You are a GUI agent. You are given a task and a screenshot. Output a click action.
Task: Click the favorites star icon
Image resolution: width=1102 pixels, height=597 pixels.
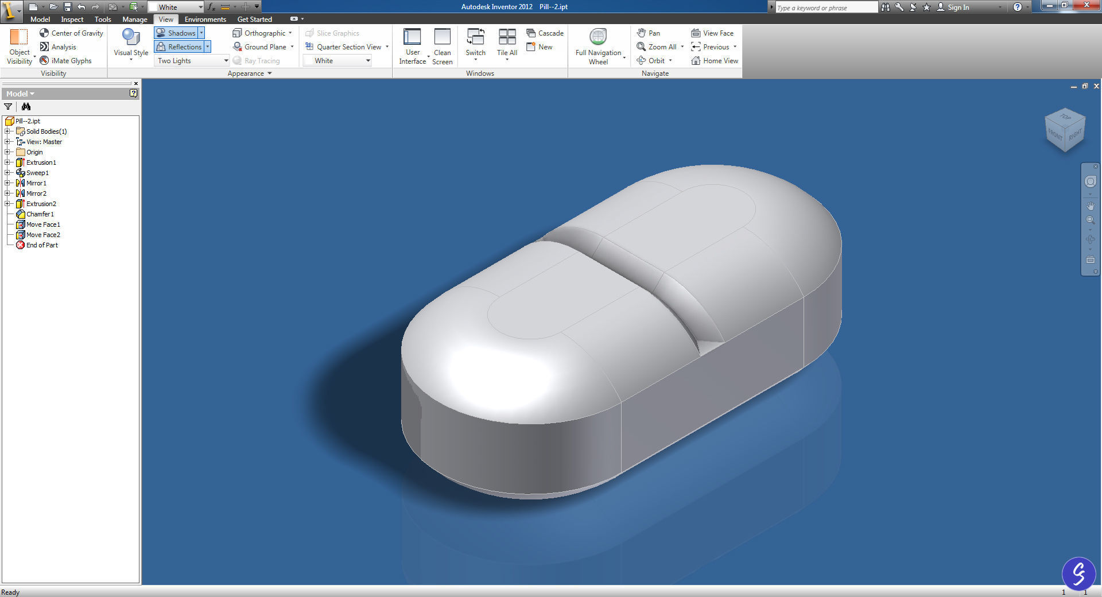(x=926, y=7)
